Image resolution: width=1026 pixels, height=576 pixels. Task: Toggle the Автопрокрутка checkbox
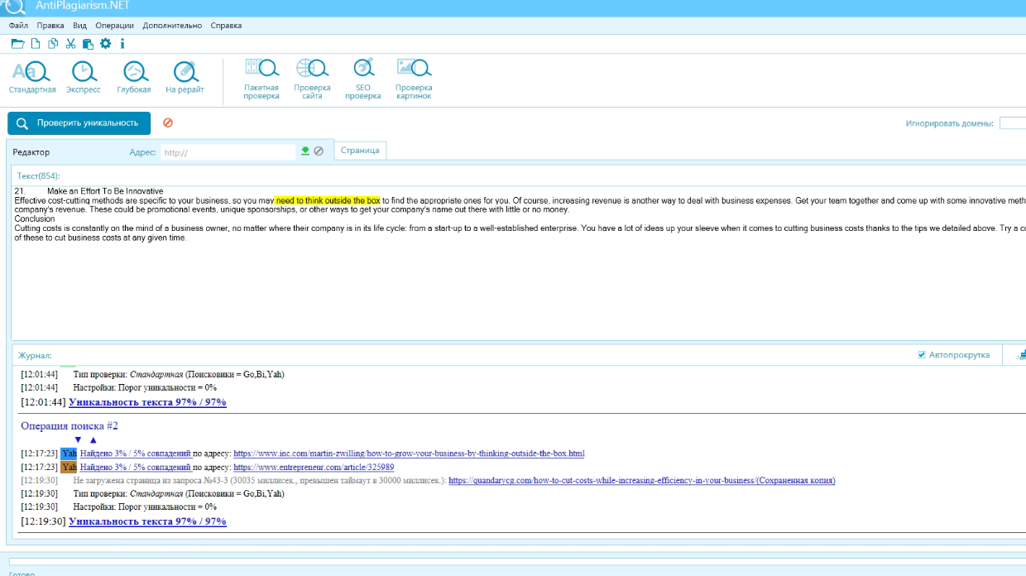click(x=922, y=355)
